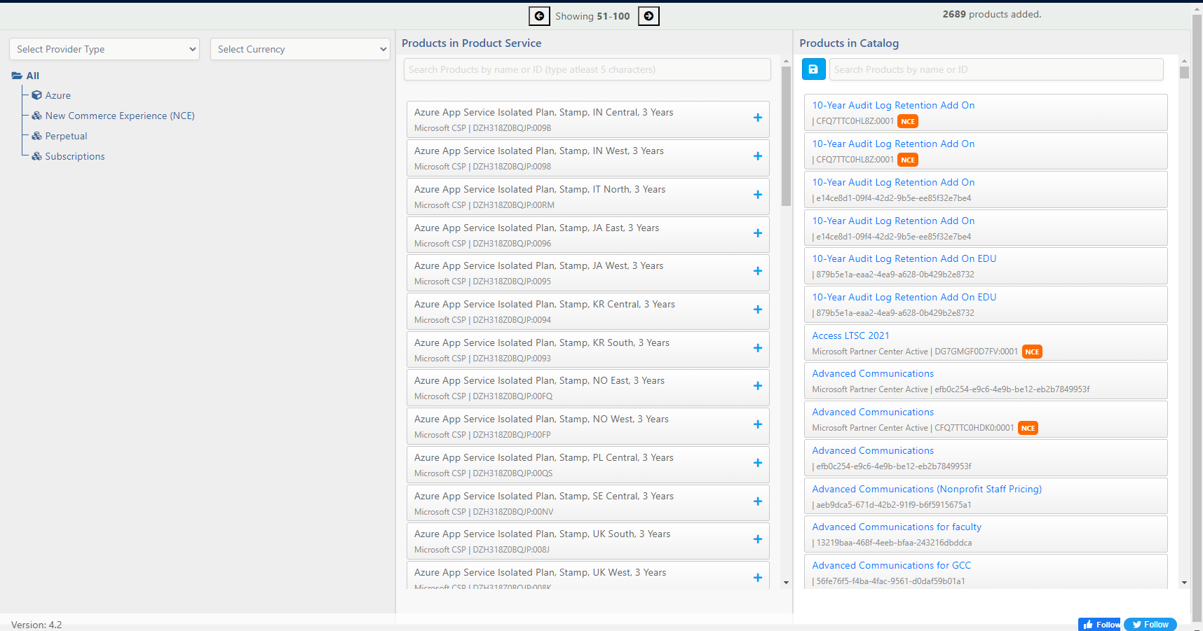Open first 10-Year Audit Log Retention Add On
Screen dimensions: 1203x631
pos(893,105)
